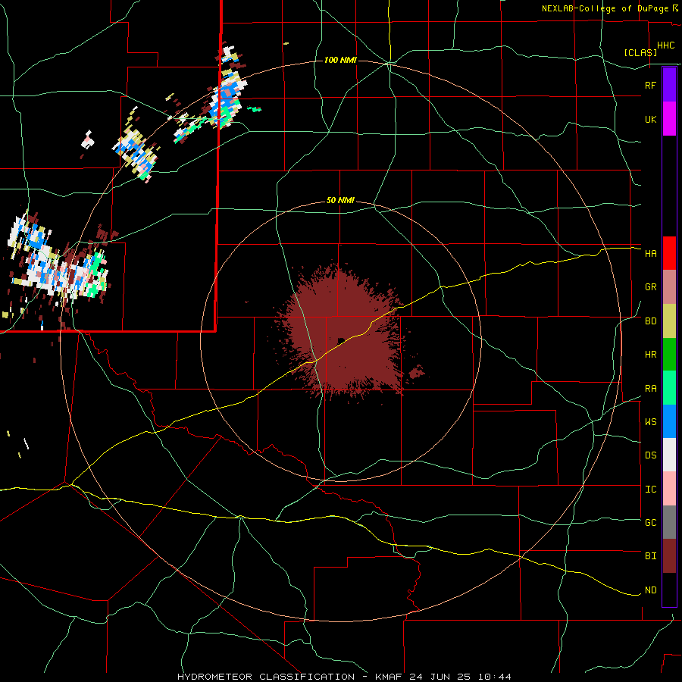This screenshot has height=682, width=682.
Task: Click the gray GC legend swatch
Action: (x=669, y=522)
